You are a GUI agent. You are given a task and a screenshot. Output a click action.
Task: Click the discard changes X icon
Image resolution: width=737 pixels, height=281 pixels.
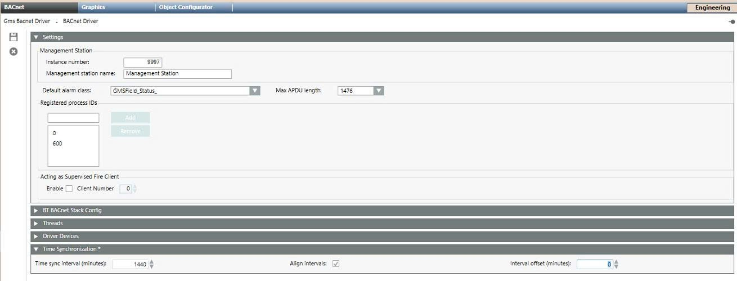(14, 51)
